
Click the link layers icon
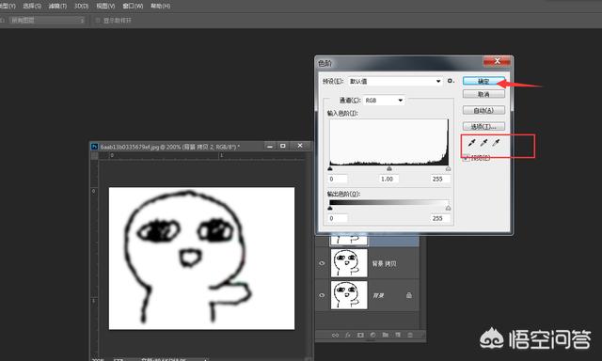pyautogui.click(x=335, y=335)
